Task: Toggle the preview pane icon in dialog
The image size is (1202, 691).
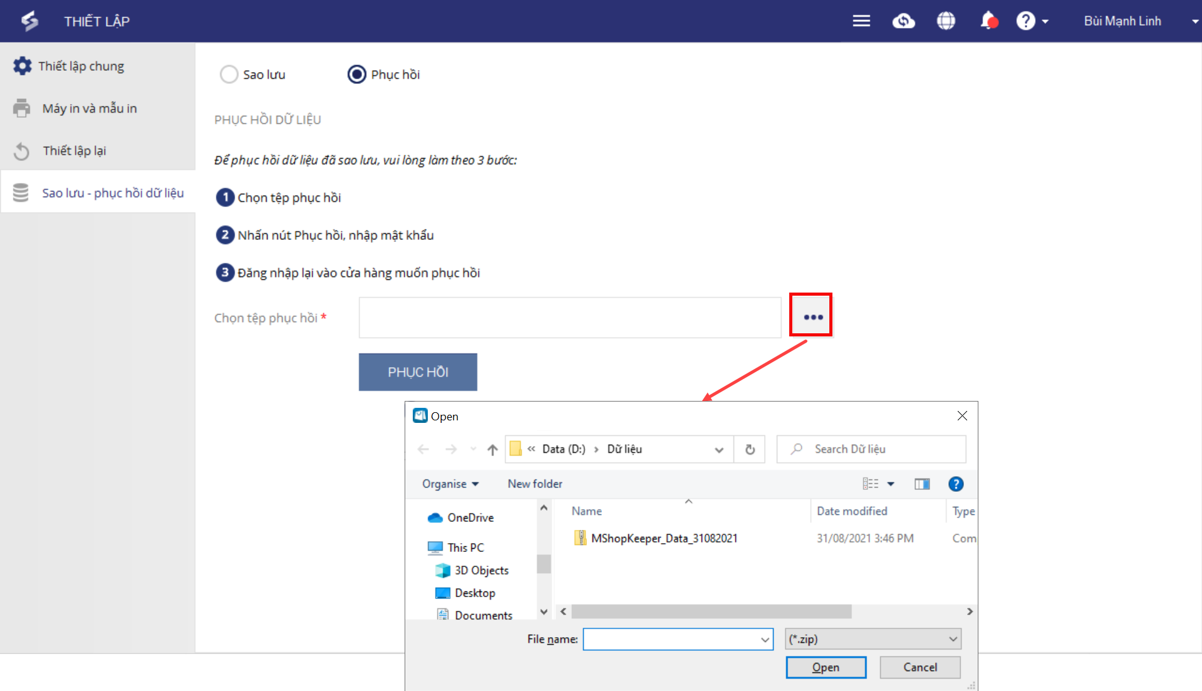Action: pyautogui.click(x=922, y=484)
